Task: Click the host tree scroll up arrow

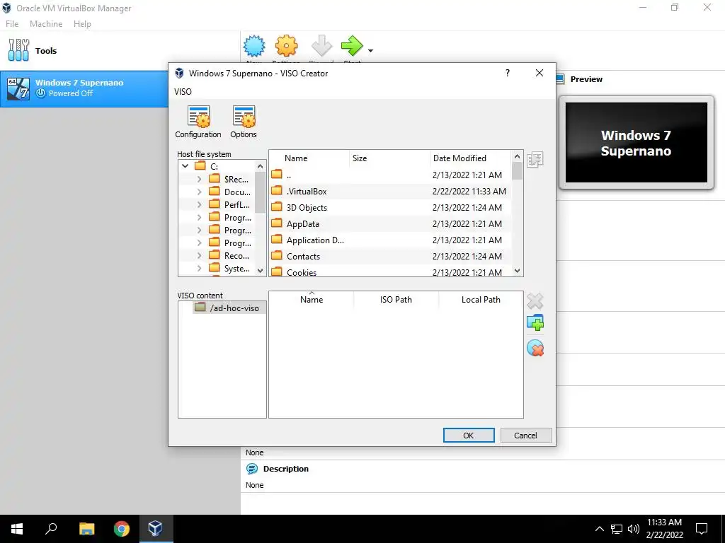Action: [x=261, y=166]
